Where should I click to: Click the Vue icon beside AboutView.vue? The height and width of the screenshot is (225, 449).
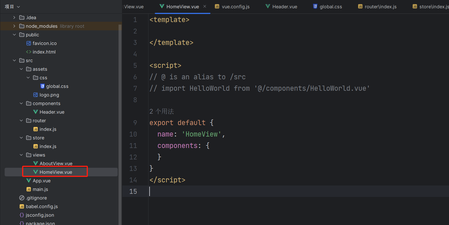tap(36, 163)
